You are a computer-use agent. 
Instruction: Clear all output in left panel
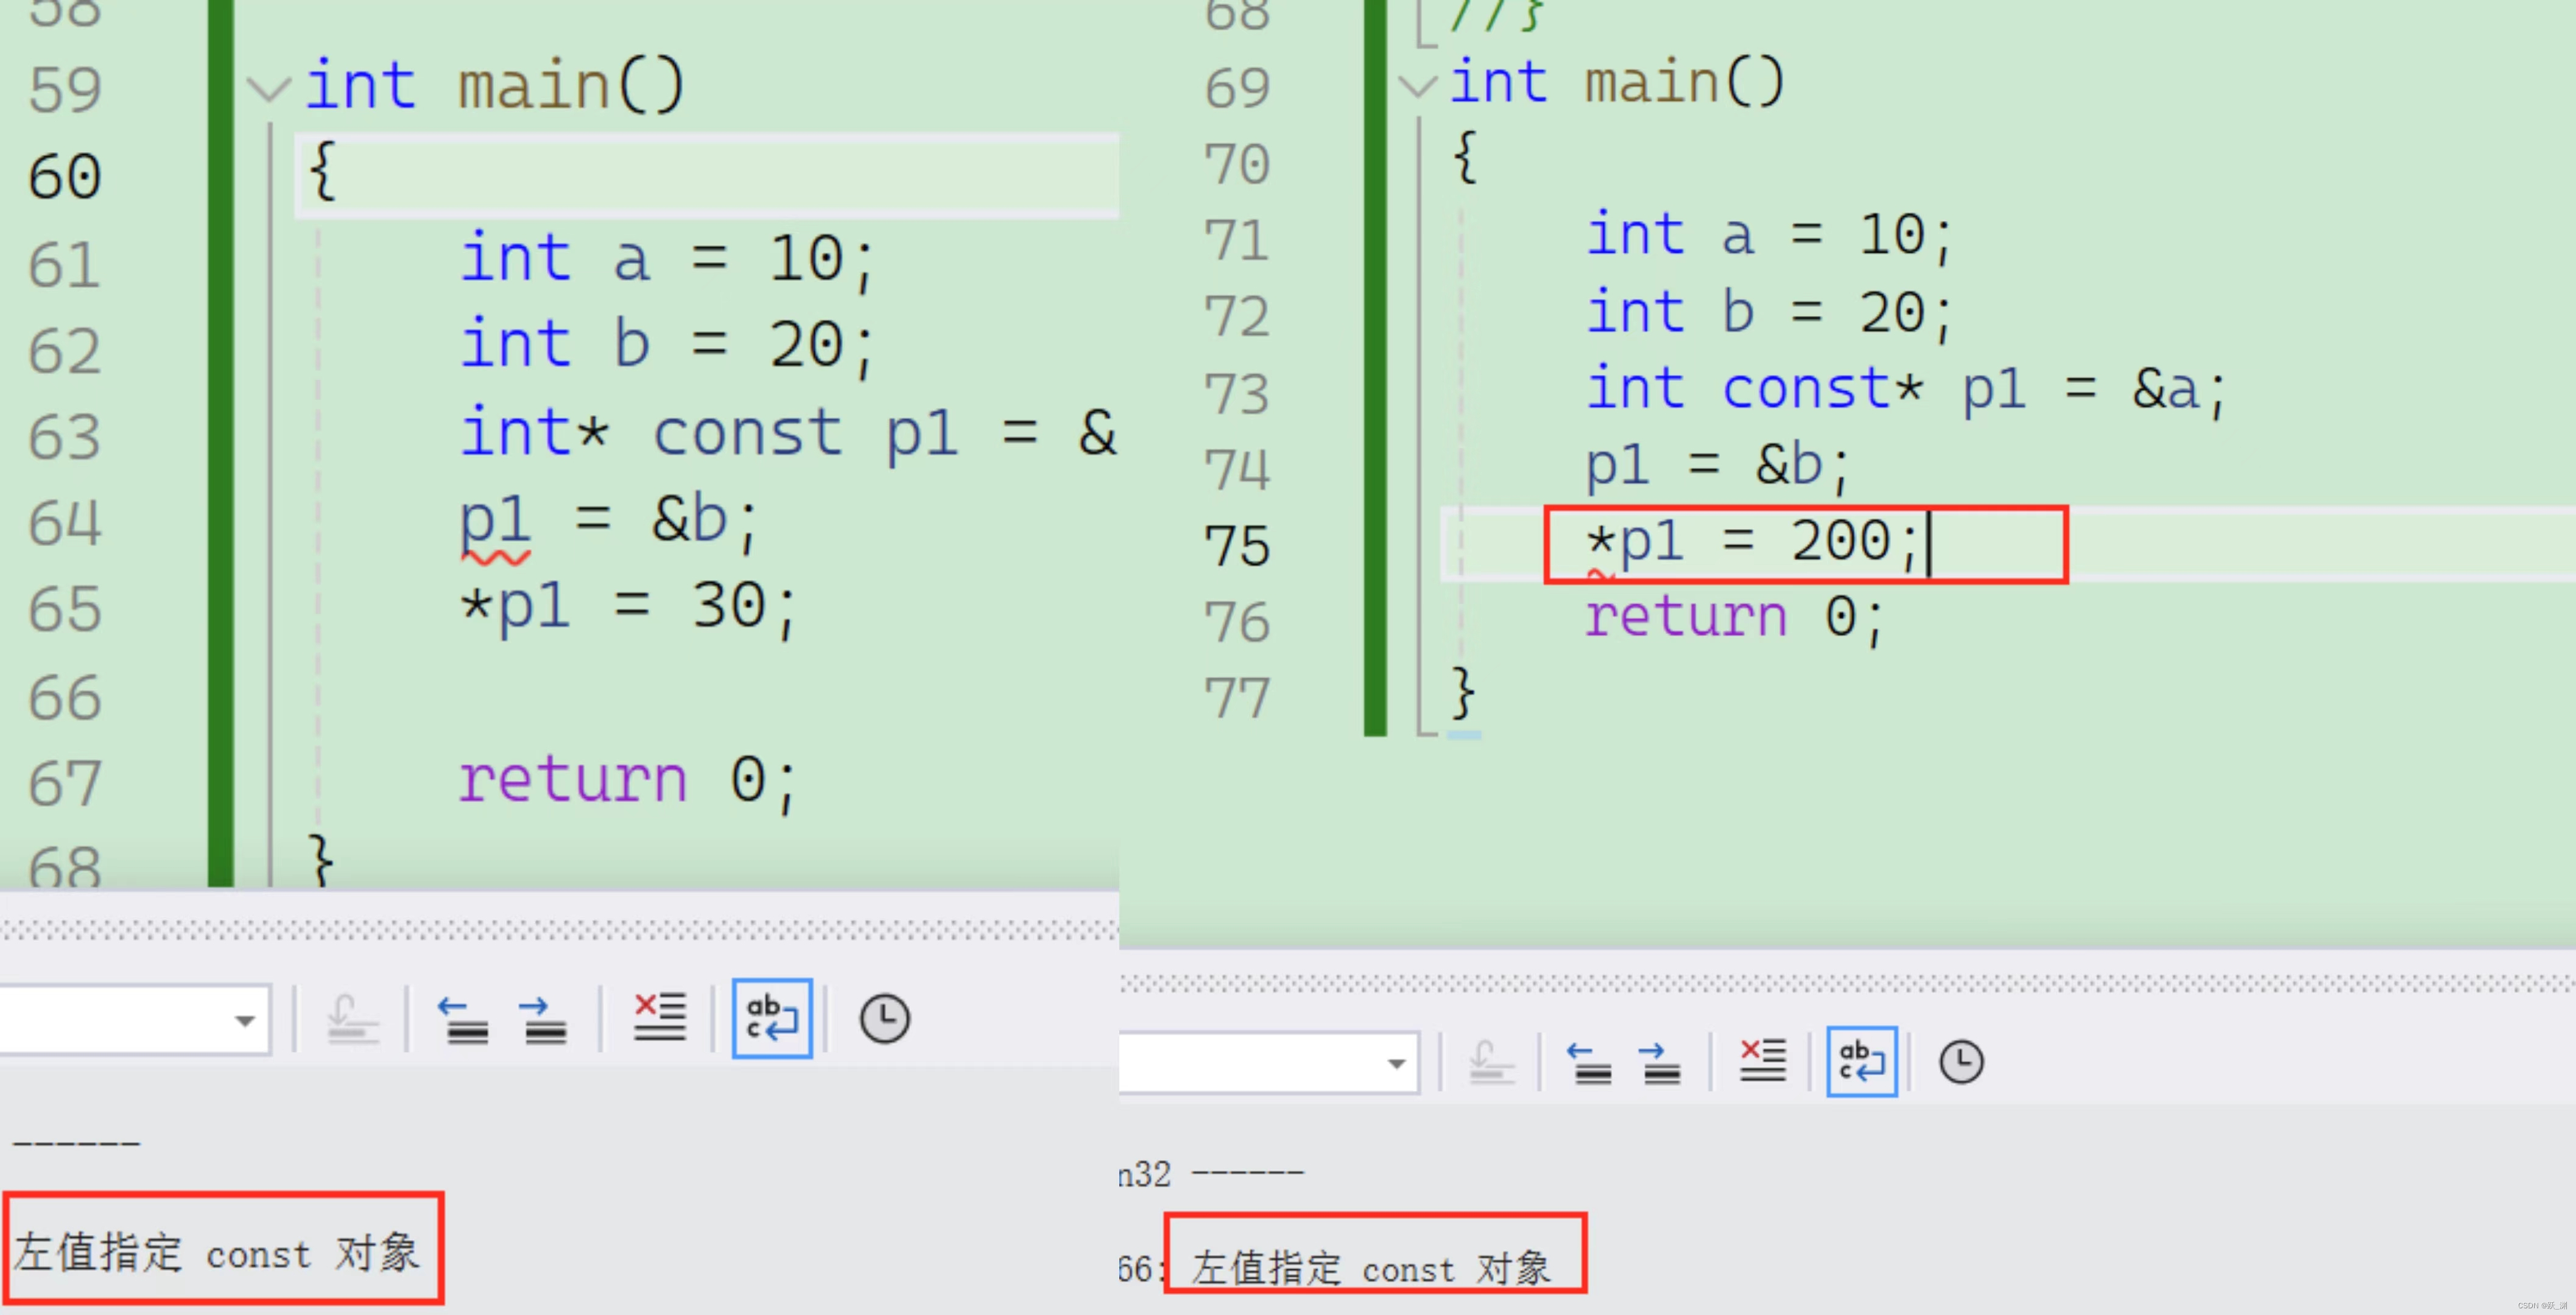(660, 1018)
